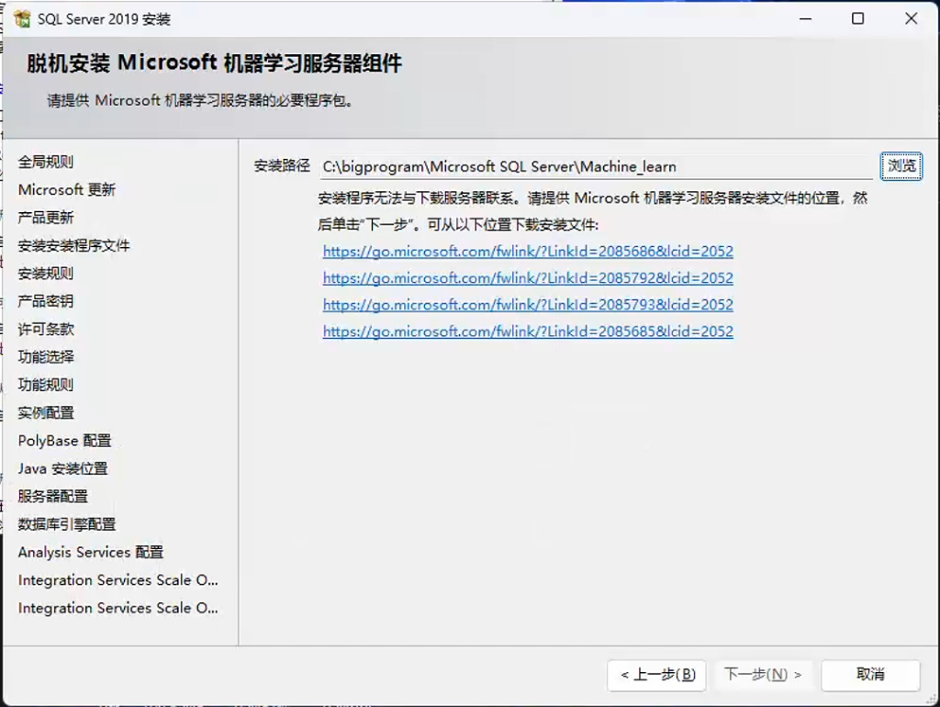Open the LinkId=2085685 download link
The width and height of the screenshot is (940, 707).
528,331
